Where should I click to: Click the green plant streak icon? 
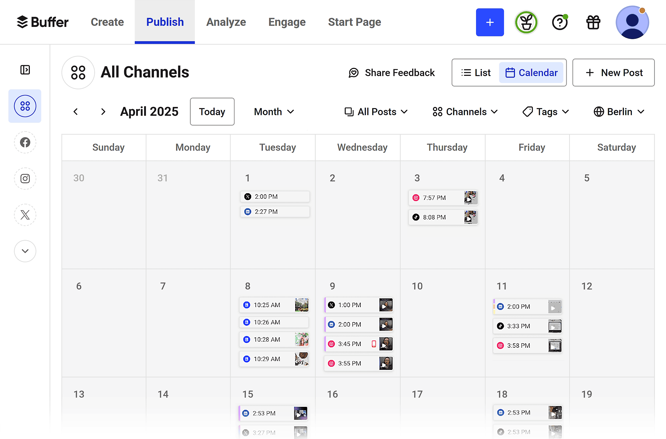(526, 22)
